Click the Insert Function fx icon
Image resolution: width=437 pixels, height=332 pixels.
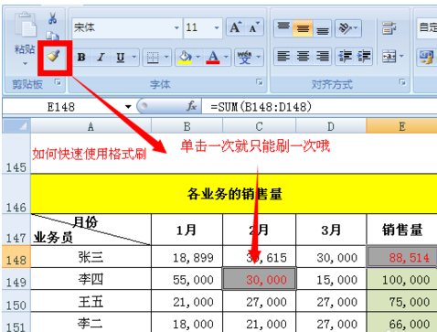coord(191,107)
